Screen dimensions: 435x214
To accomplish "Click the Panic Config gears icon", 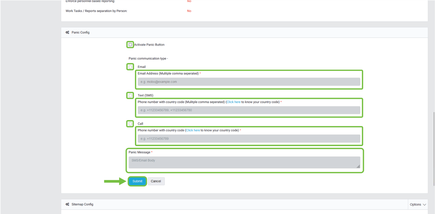I will (67, 32).
